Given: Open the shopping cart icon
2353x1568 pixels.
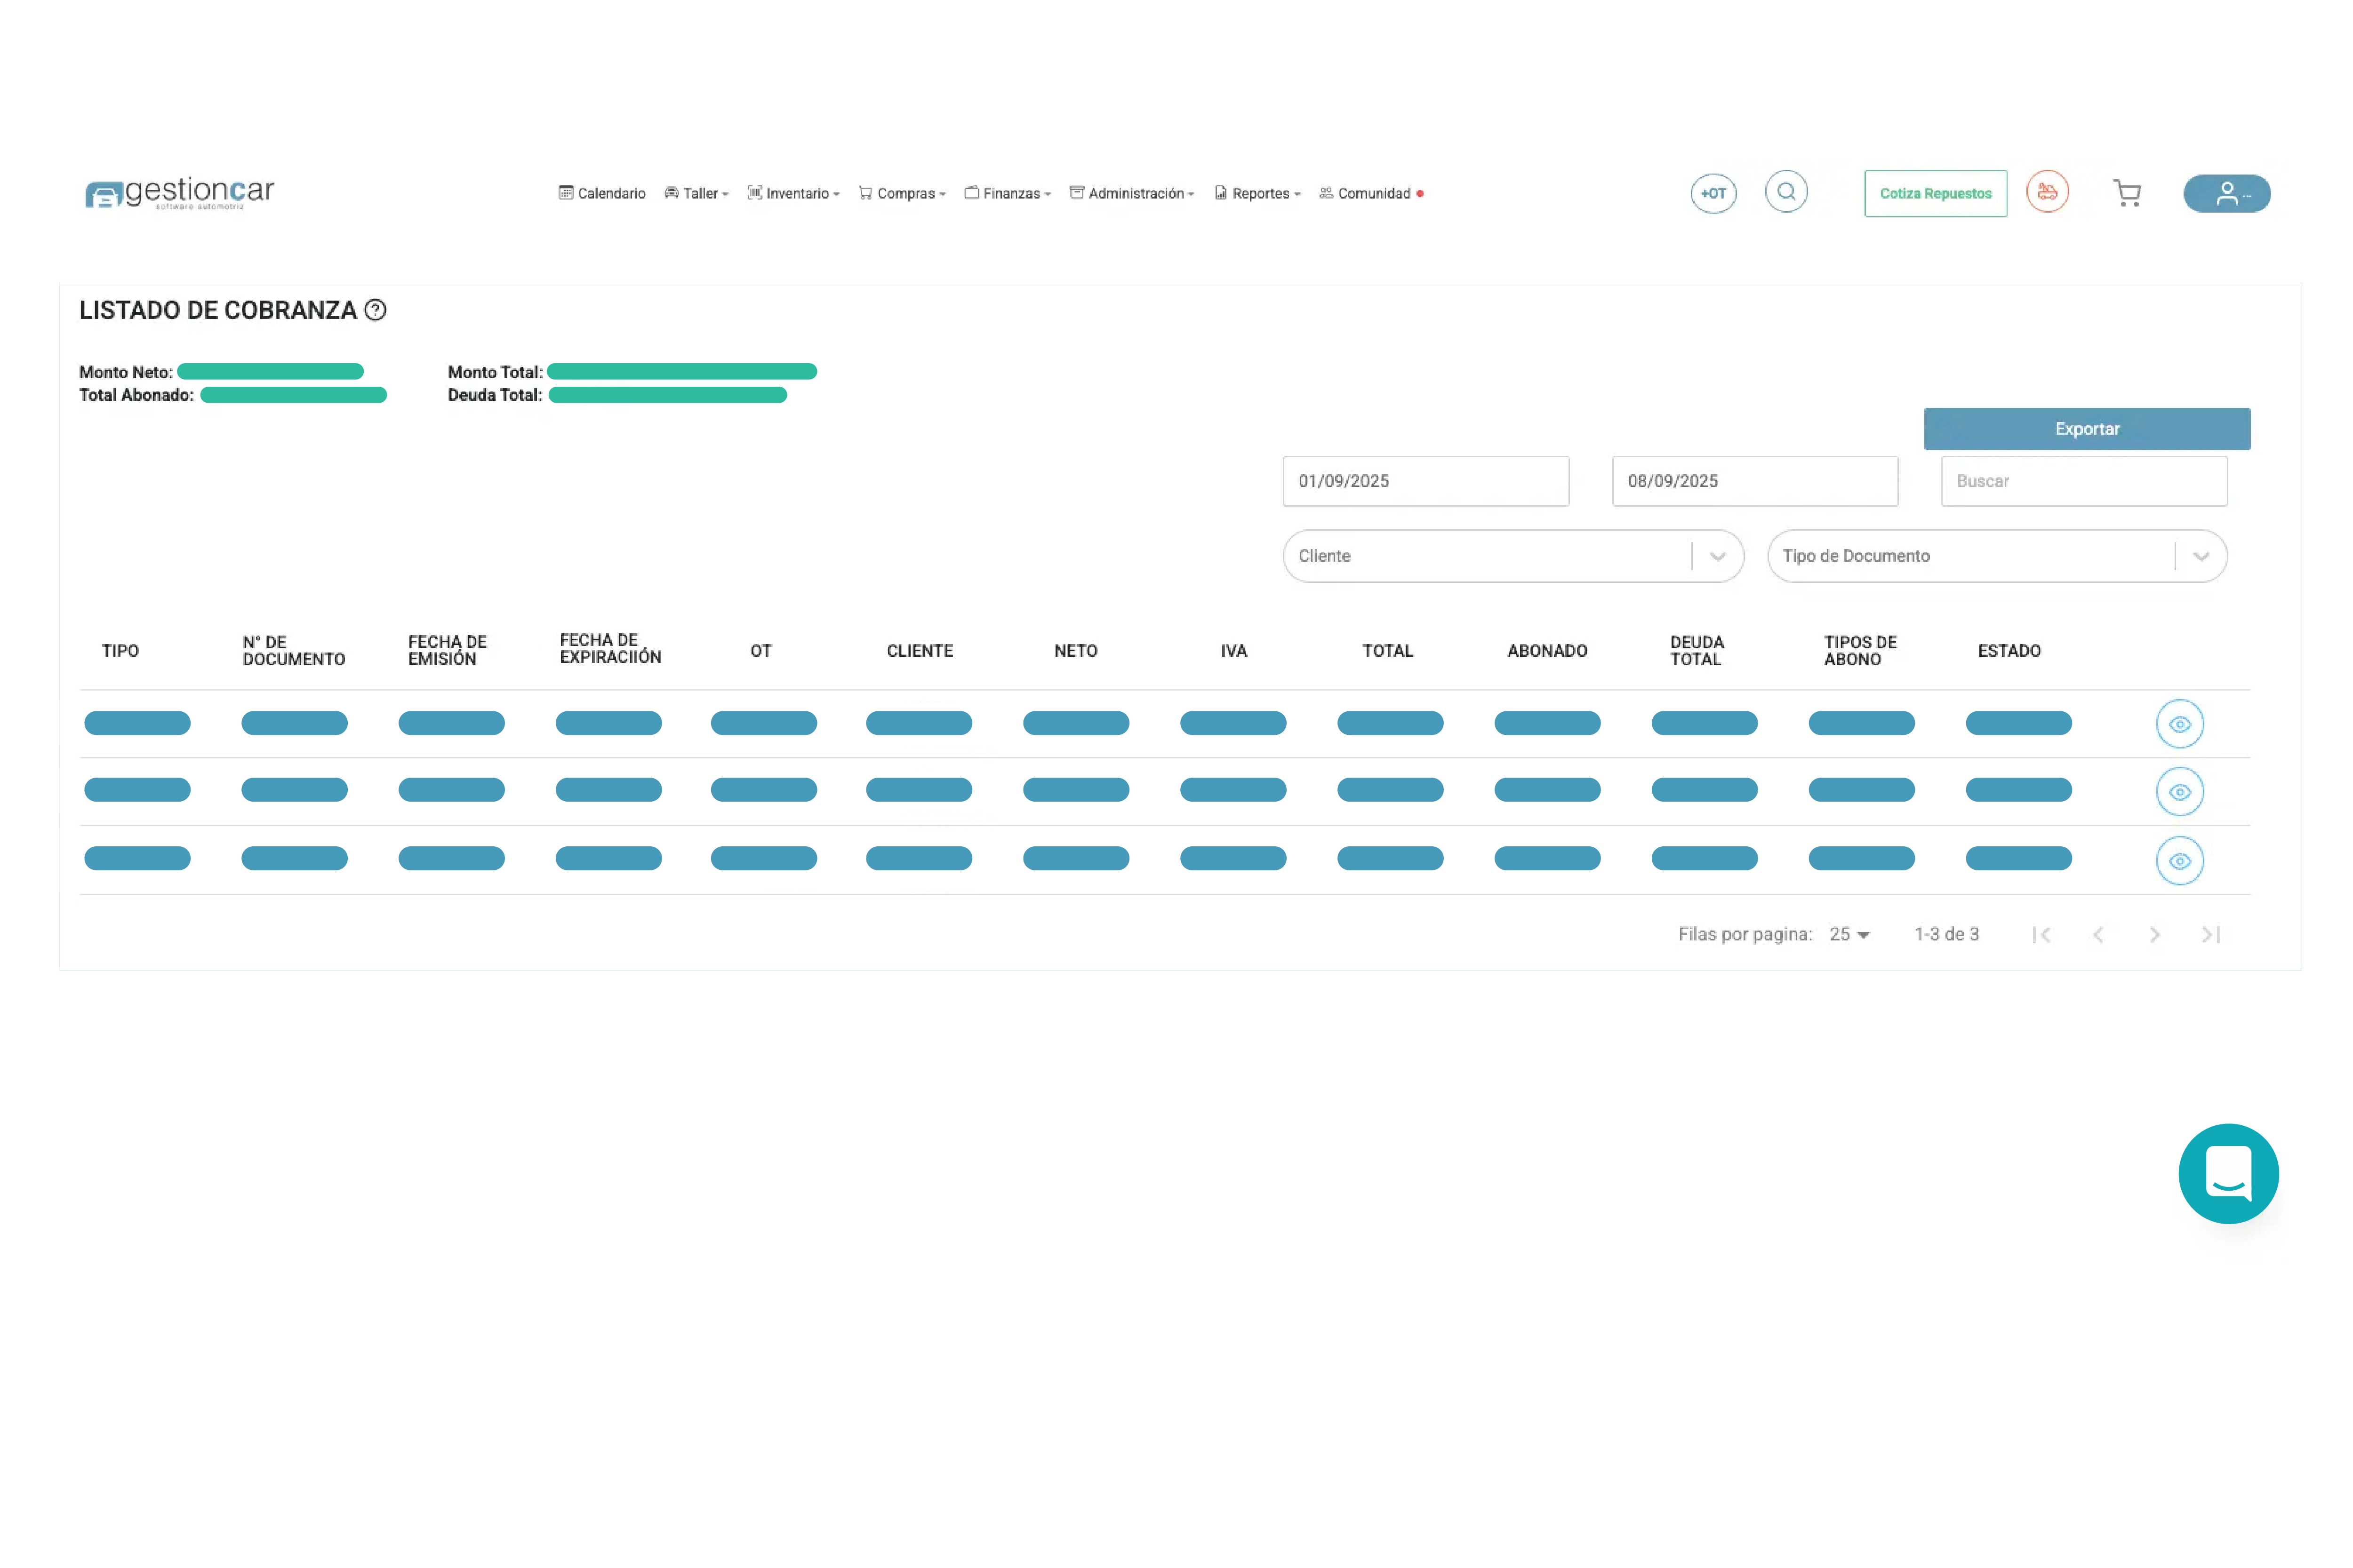Looking at the screenshot, I should coord(2127,193).
